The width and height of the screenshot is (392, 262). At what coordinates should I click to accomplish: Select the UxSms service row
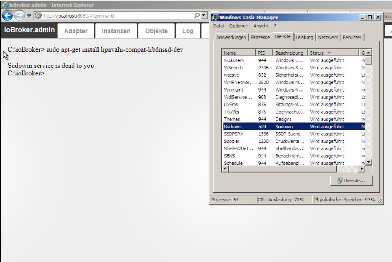pyautogui.click(x=294, y=105)
